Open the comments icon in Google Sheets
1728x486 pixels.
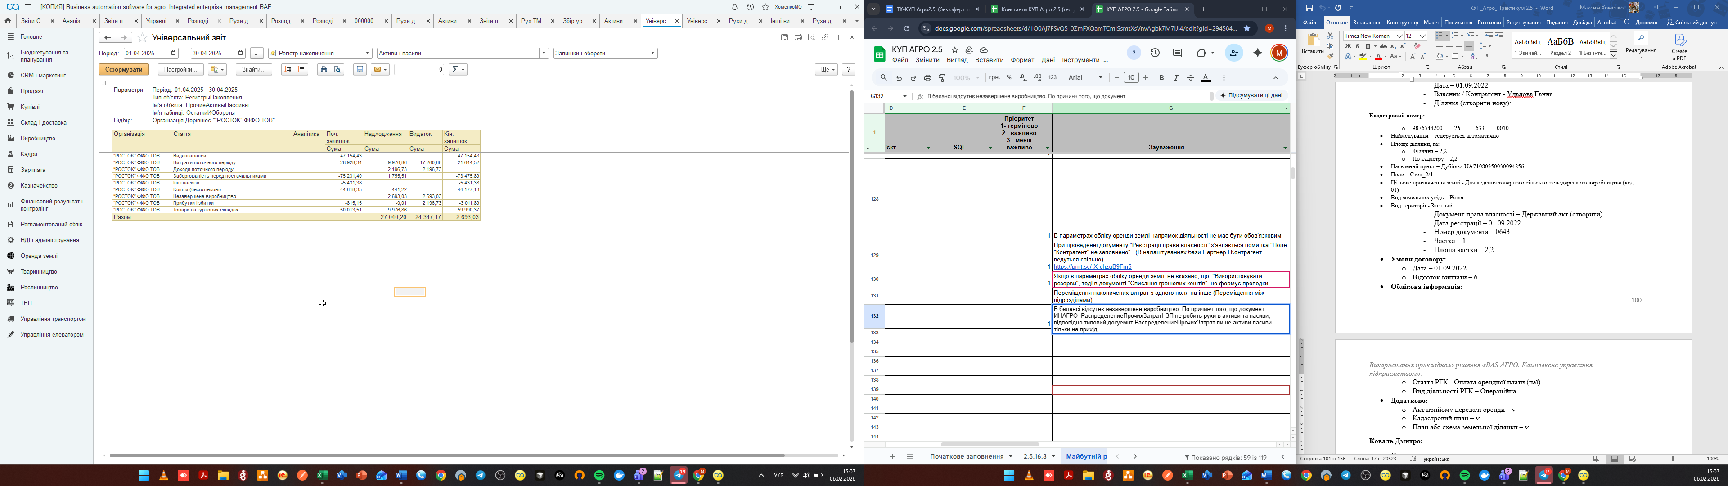click(x=1177, y=53)
